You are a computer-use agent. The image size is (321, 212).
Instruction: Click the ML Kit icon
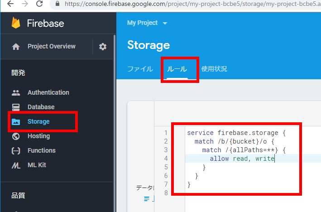pos(16,165)
